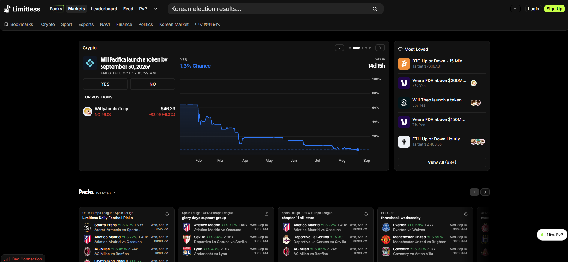Select the first carousel indicator dot
Screen dimensions: 568x262
tap(350, 48)
